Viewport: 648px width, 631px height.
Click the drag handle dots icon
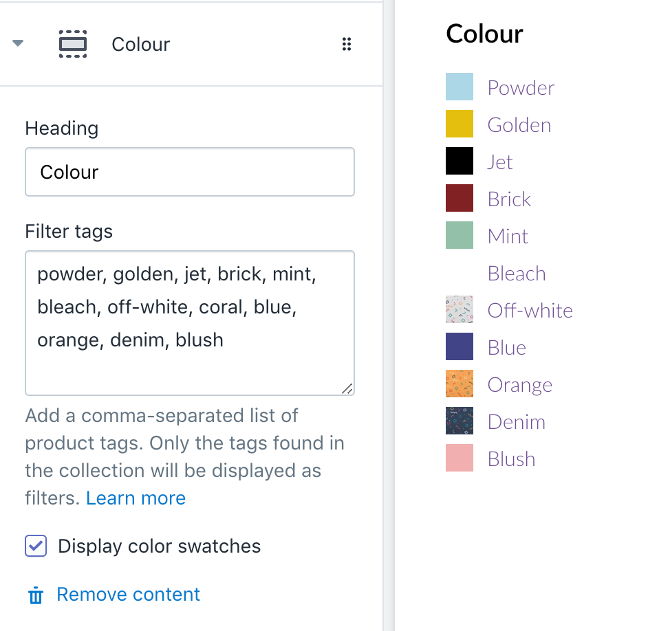[x=347, y=45]
